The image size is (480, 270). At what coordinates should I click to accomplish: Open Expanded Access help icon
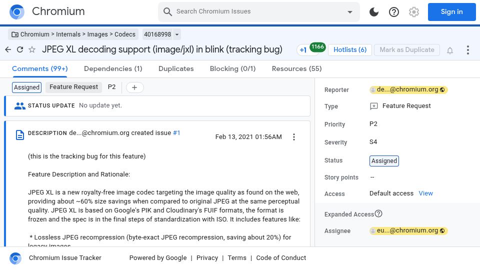coord(378,213)
